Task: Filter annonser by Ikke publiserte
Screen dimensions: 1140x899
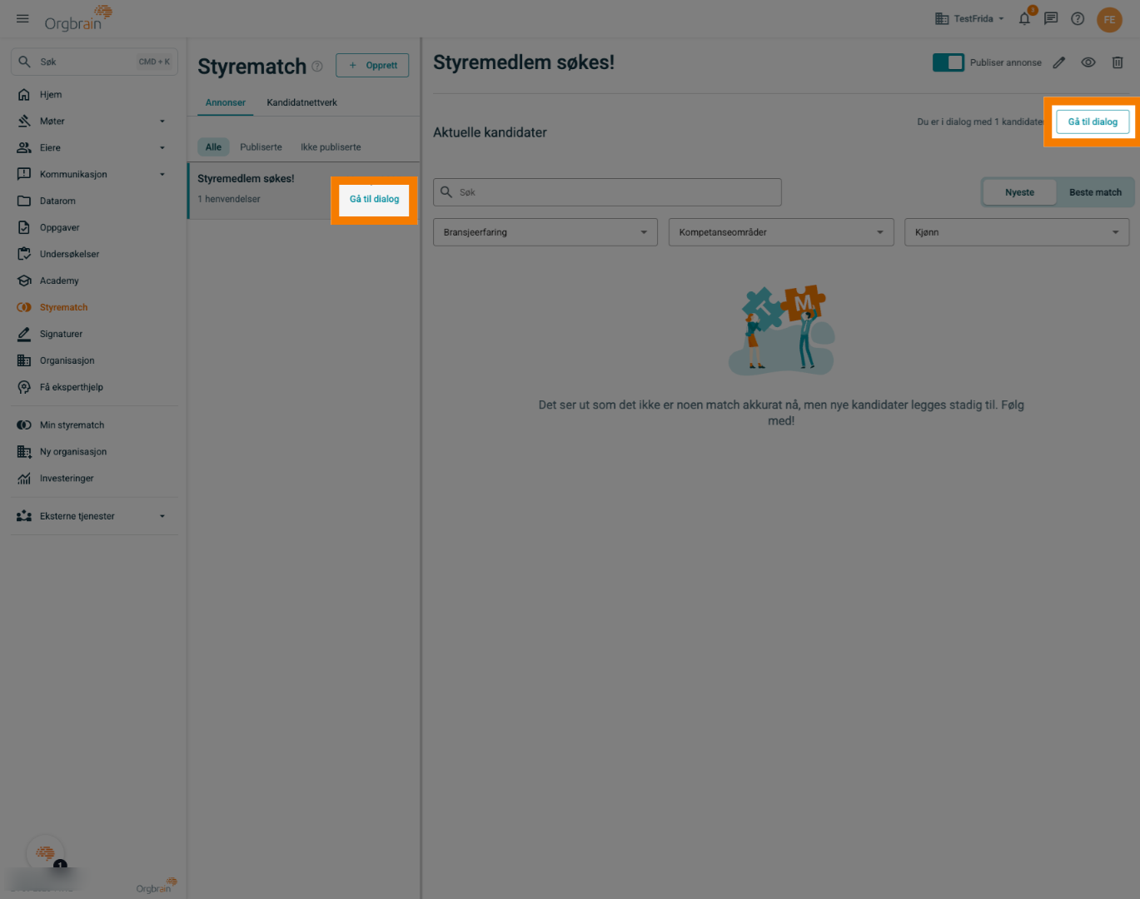Action: click(x=331, y=147)
